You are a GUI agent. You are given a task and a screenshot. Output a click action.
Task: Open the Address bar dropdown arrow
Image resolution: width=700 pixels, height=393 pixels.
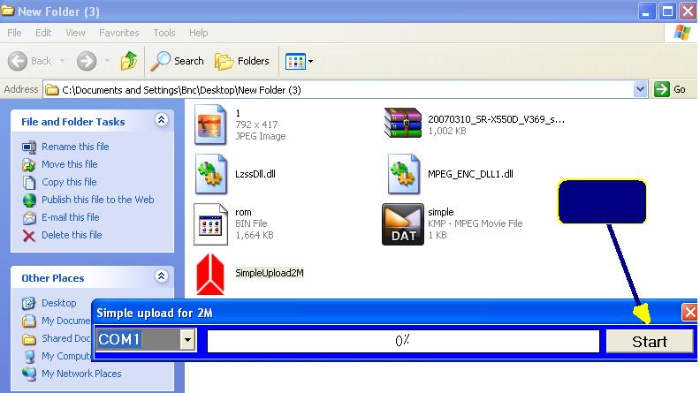coord(641,89)
